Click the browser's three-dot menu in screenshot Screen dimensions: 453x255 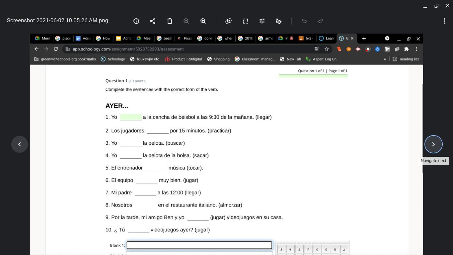click(x=416, y=49)
